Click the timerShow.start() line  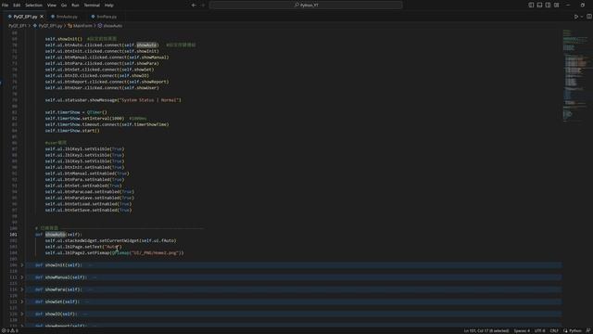pyautogui.click(x=72, y=130)
